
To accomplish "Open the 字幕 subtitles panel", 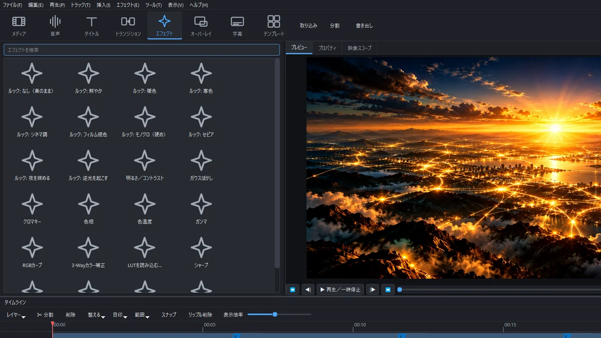I will pyautogui.click(x=238, y=25).
